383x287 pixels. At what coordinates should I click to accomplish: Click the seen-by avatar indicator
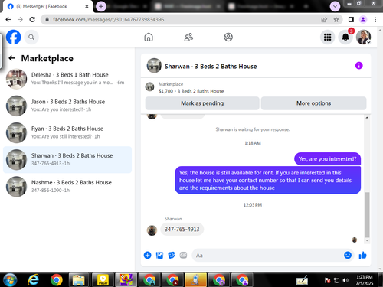(355, 240)
